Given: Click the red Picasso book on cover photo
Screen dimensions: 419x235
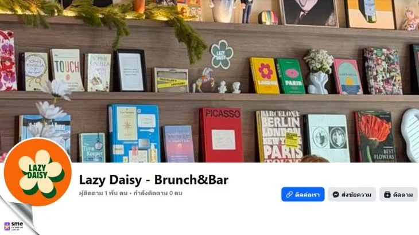Looking at the screenshot, I should [222, 135].
